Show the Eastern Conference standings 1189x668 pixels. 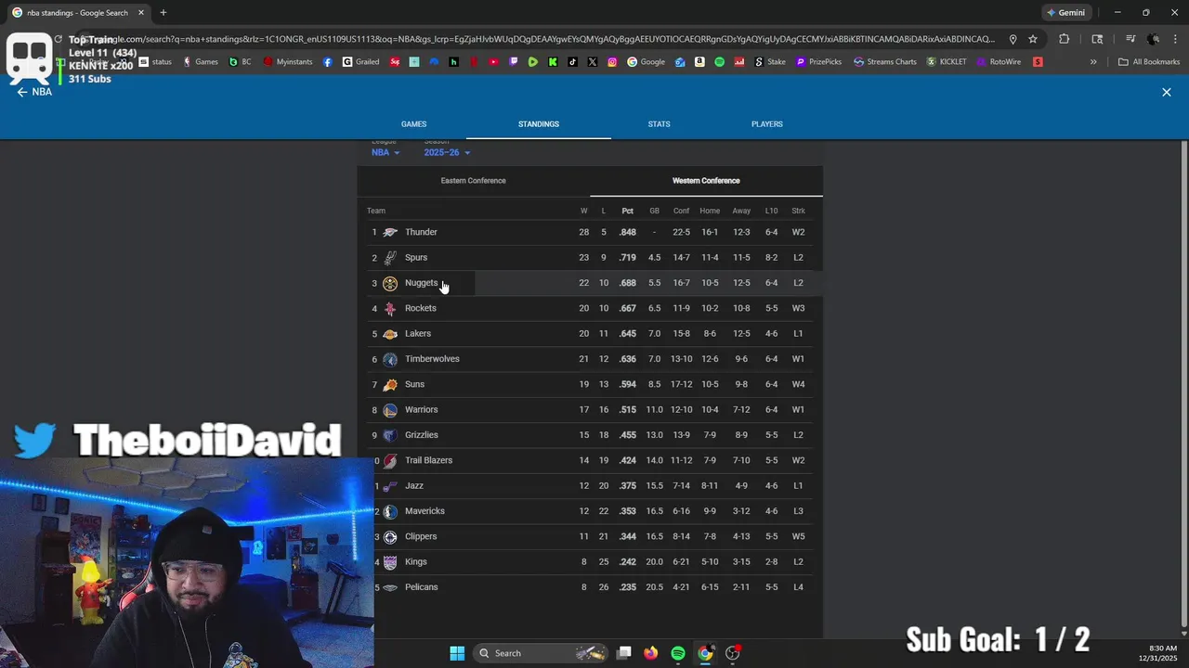[474, 181]
